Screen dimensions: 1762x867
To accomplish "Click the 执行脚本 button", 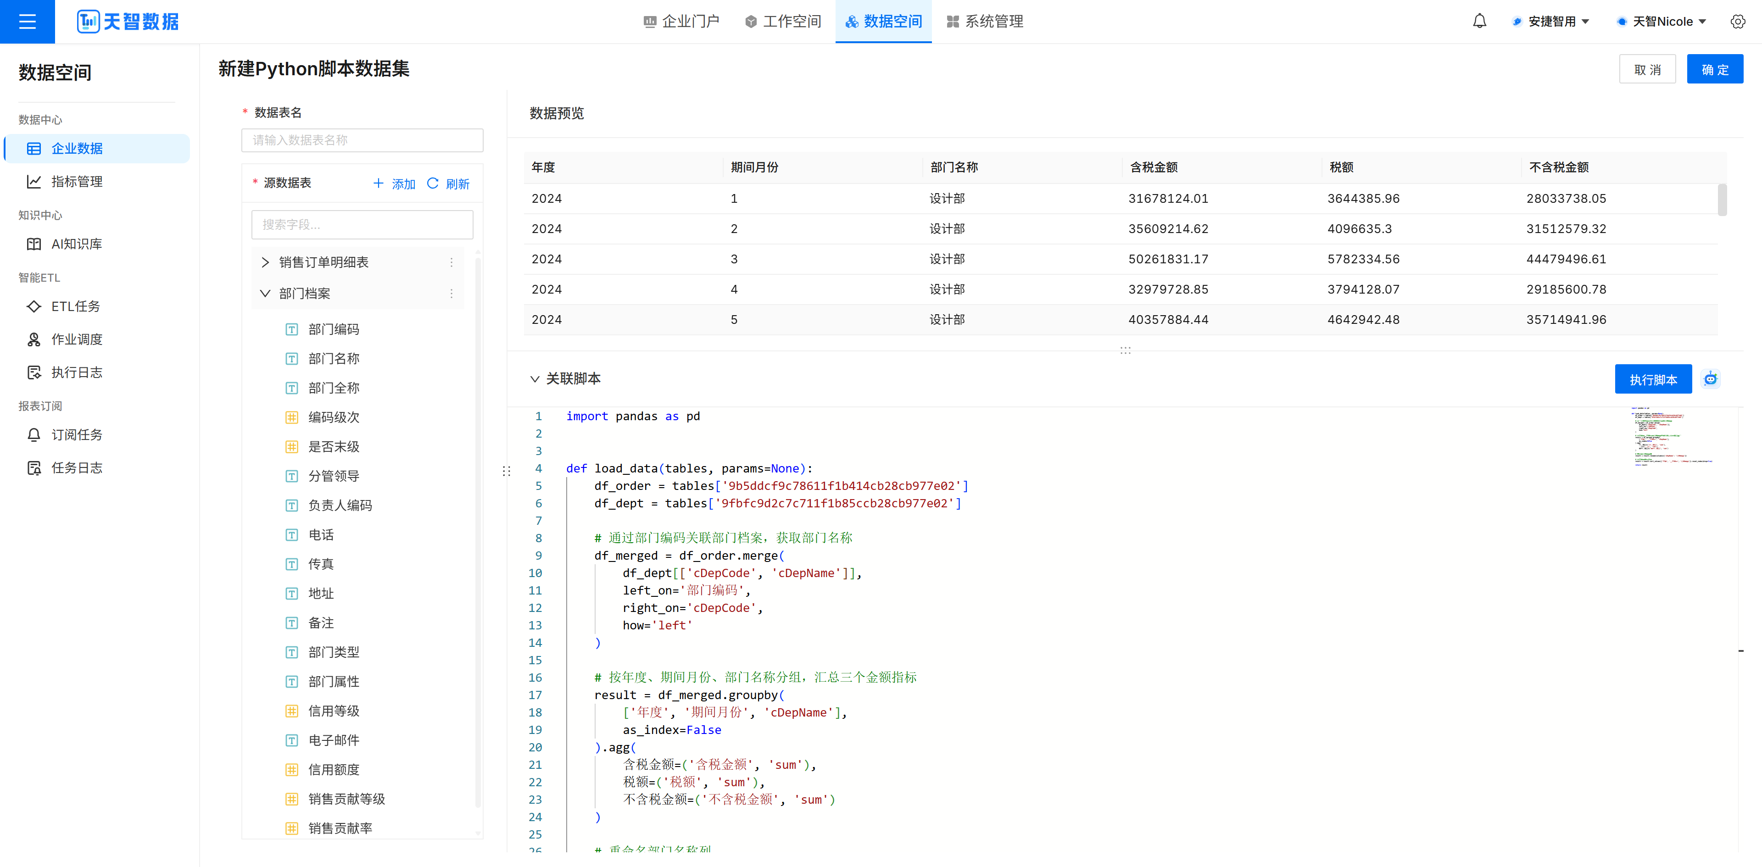I will (1652, 379).
